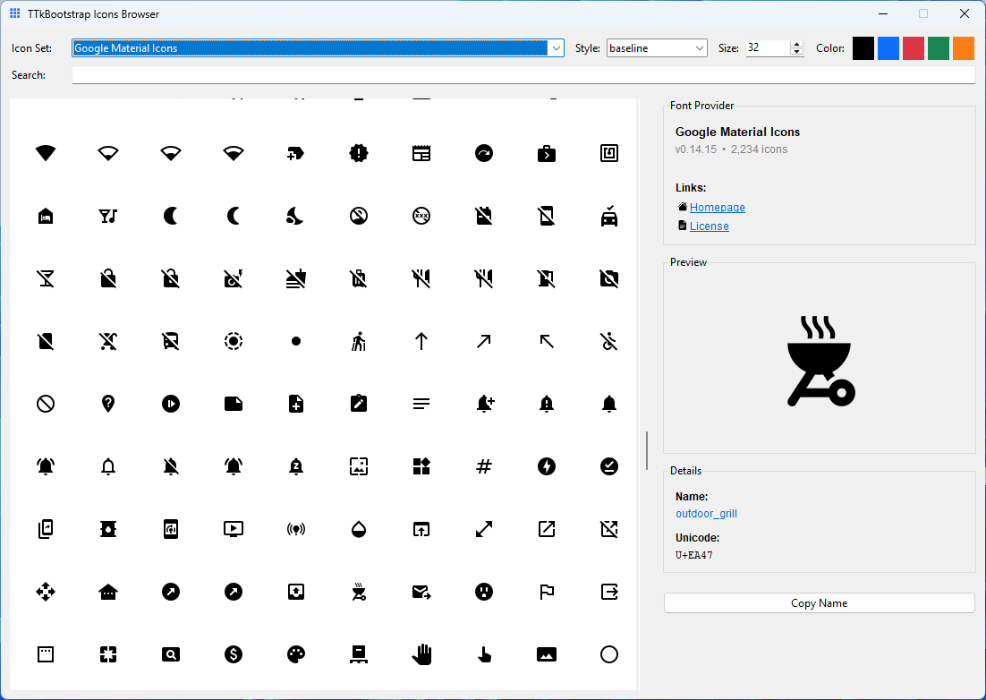Click the open_in_new icon

547,529
